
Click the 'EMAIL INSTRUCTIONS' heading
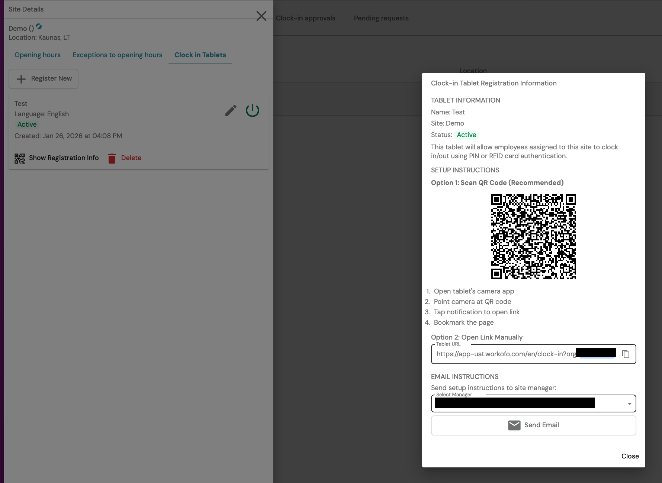465,377
